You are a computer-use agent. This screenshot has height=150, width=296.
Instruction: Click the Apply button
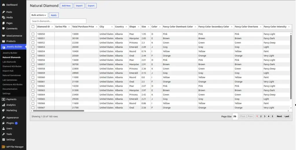pyautogui.click(x=54, y=15)
